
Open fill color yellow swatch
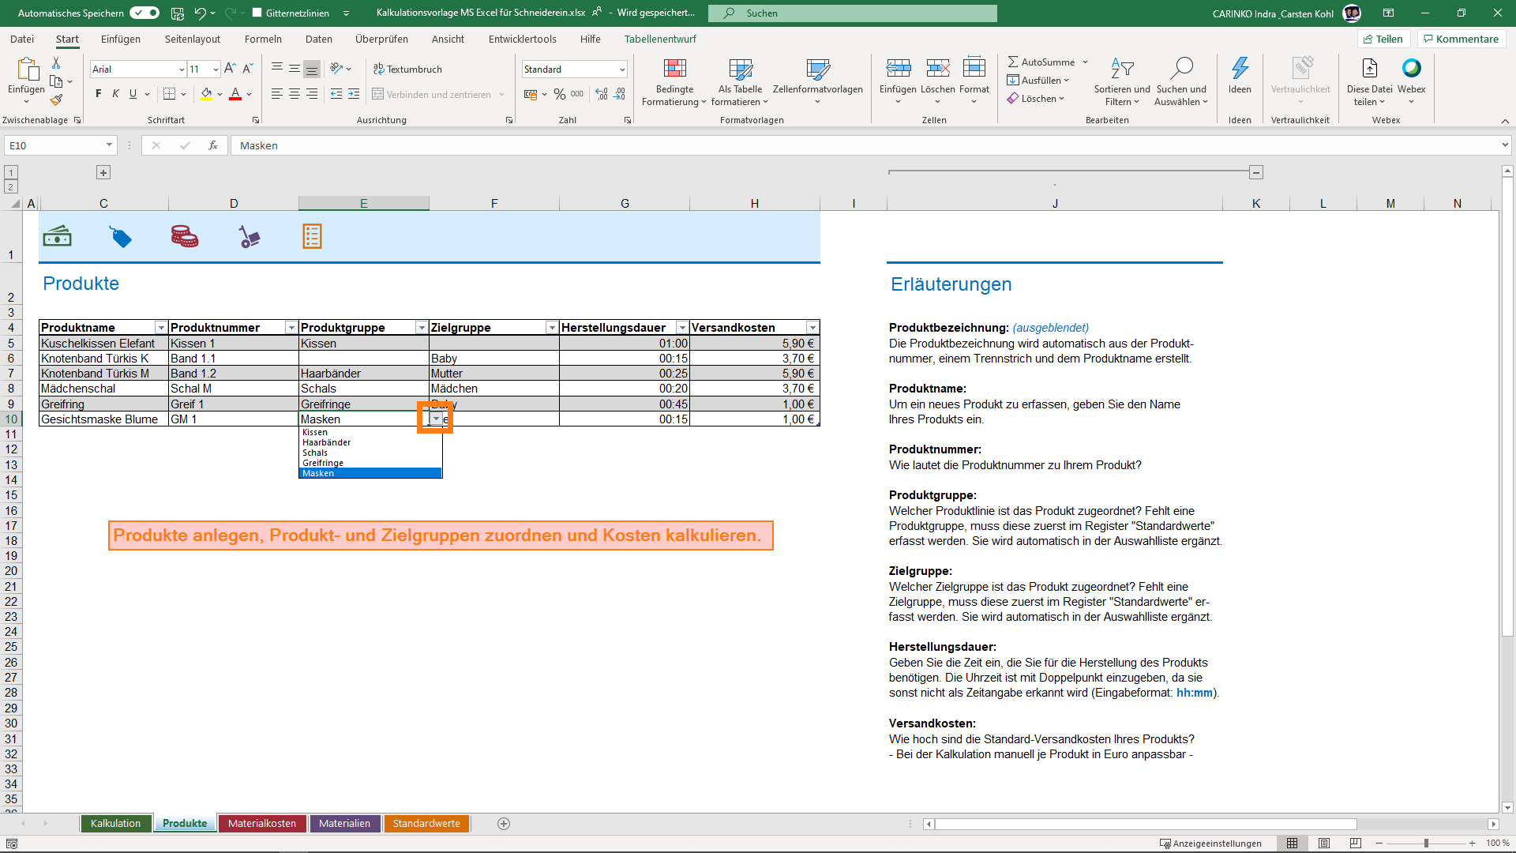(206, 94)
